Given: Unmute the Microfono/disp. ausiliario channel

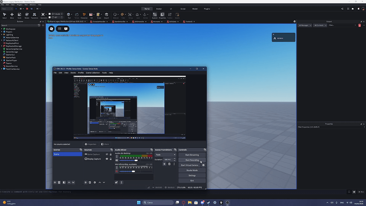Looking at the screenshot, I should click(x=117, y=171).
